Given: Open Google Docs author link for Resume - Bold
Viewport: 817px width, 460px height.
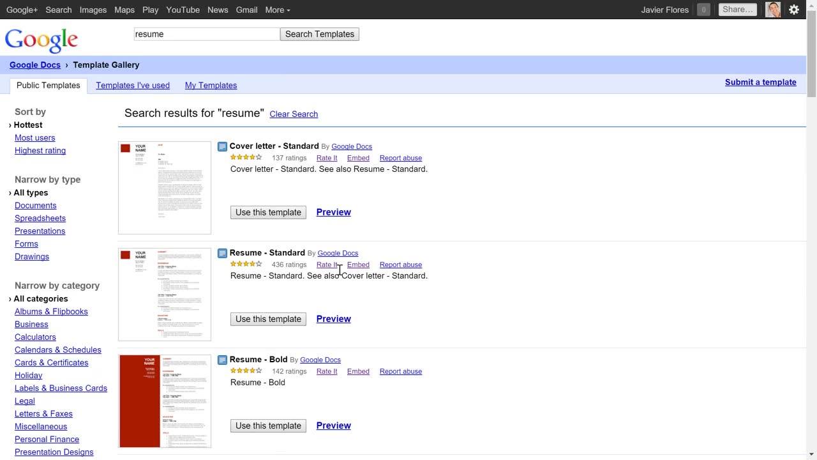Looking at the screenshot, I should click(320, 360).
